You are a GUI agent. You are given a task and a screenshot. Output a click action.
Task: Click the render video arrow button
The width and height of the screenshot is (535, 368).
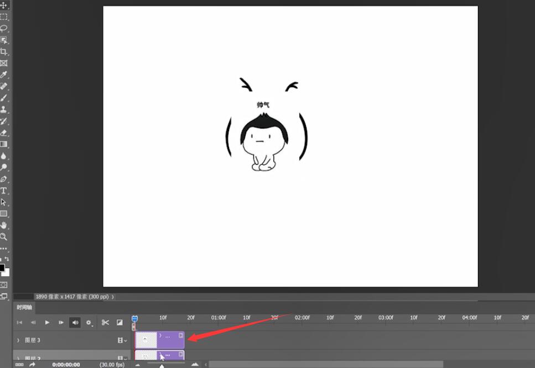[33, 364]
